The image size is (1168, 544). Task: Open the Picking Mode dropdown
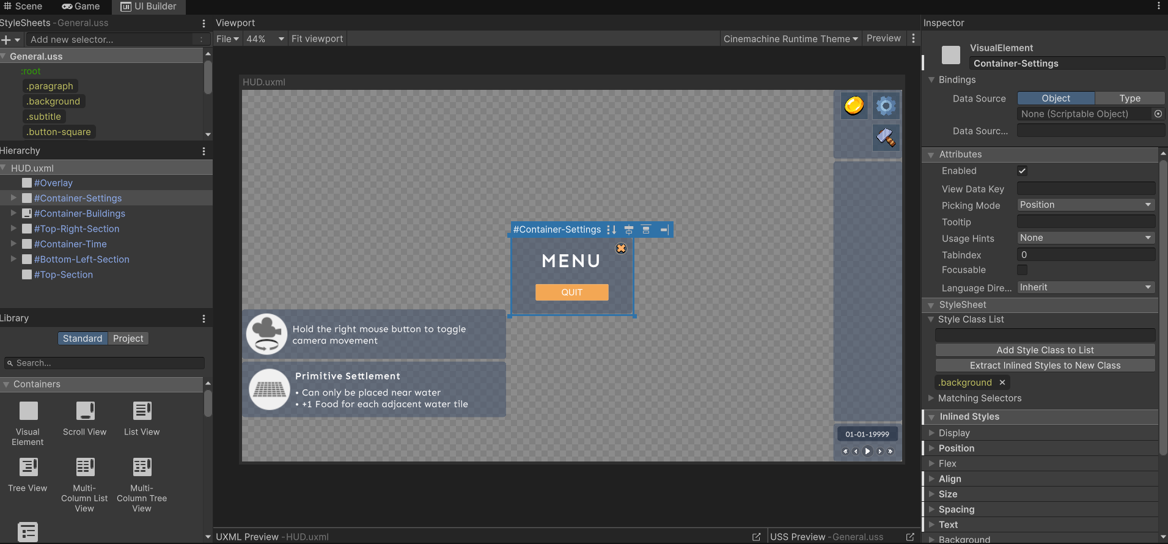click(1086, 205)
